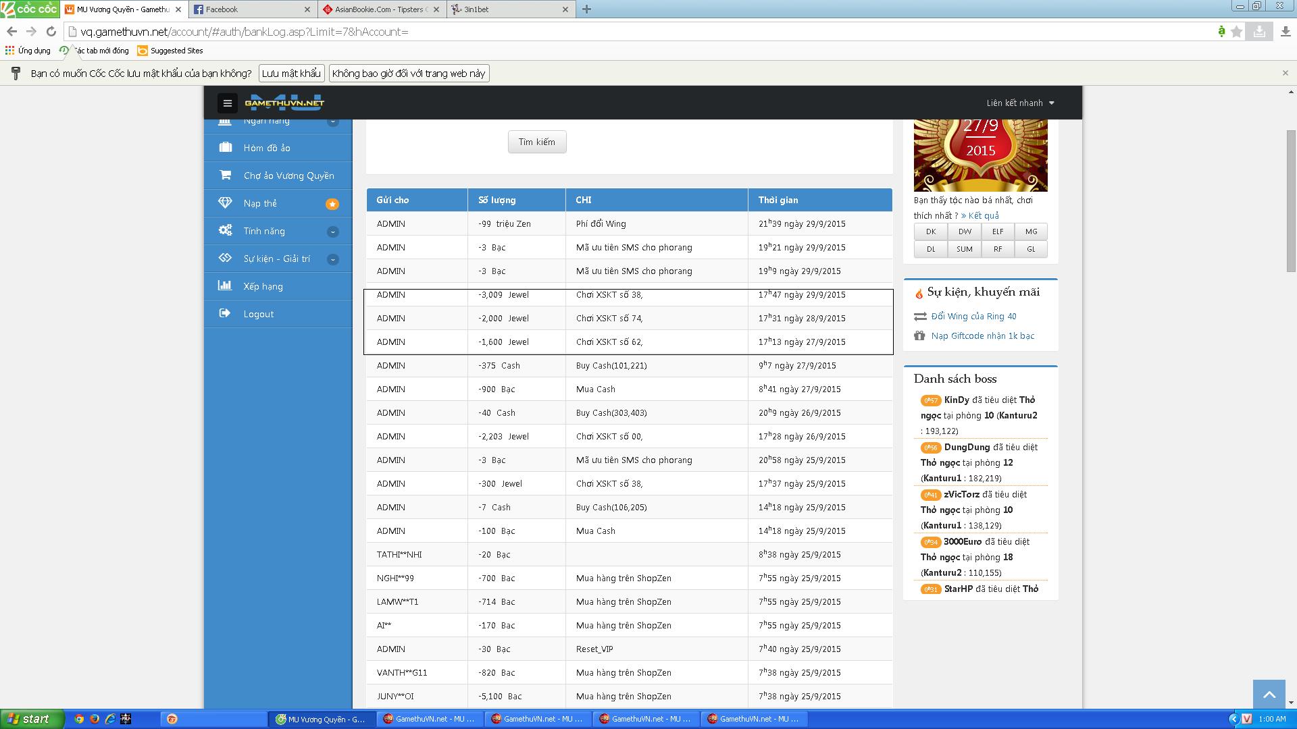Click the Logout arrow icon
Screen dimensions: 1297x729
225,313
